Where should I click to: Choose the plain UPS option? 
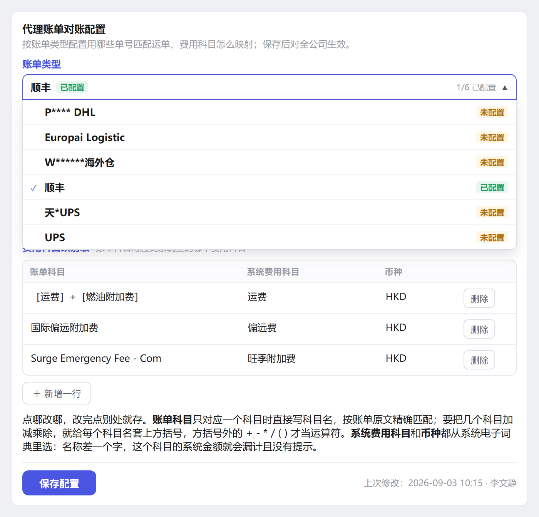(x=269, y=237)
